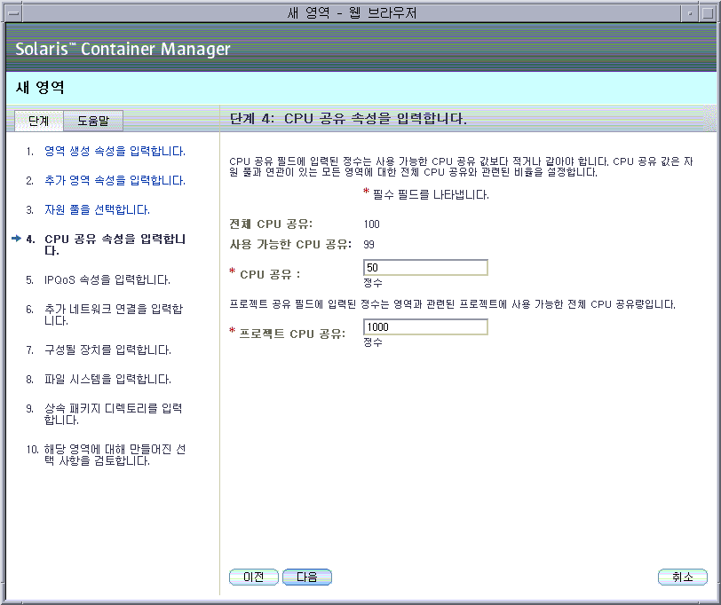This screenshot has width=721, height=605.
Task: Select step 6 추가 네트워크 연결을 입력합니다
Action: (114, 315)
